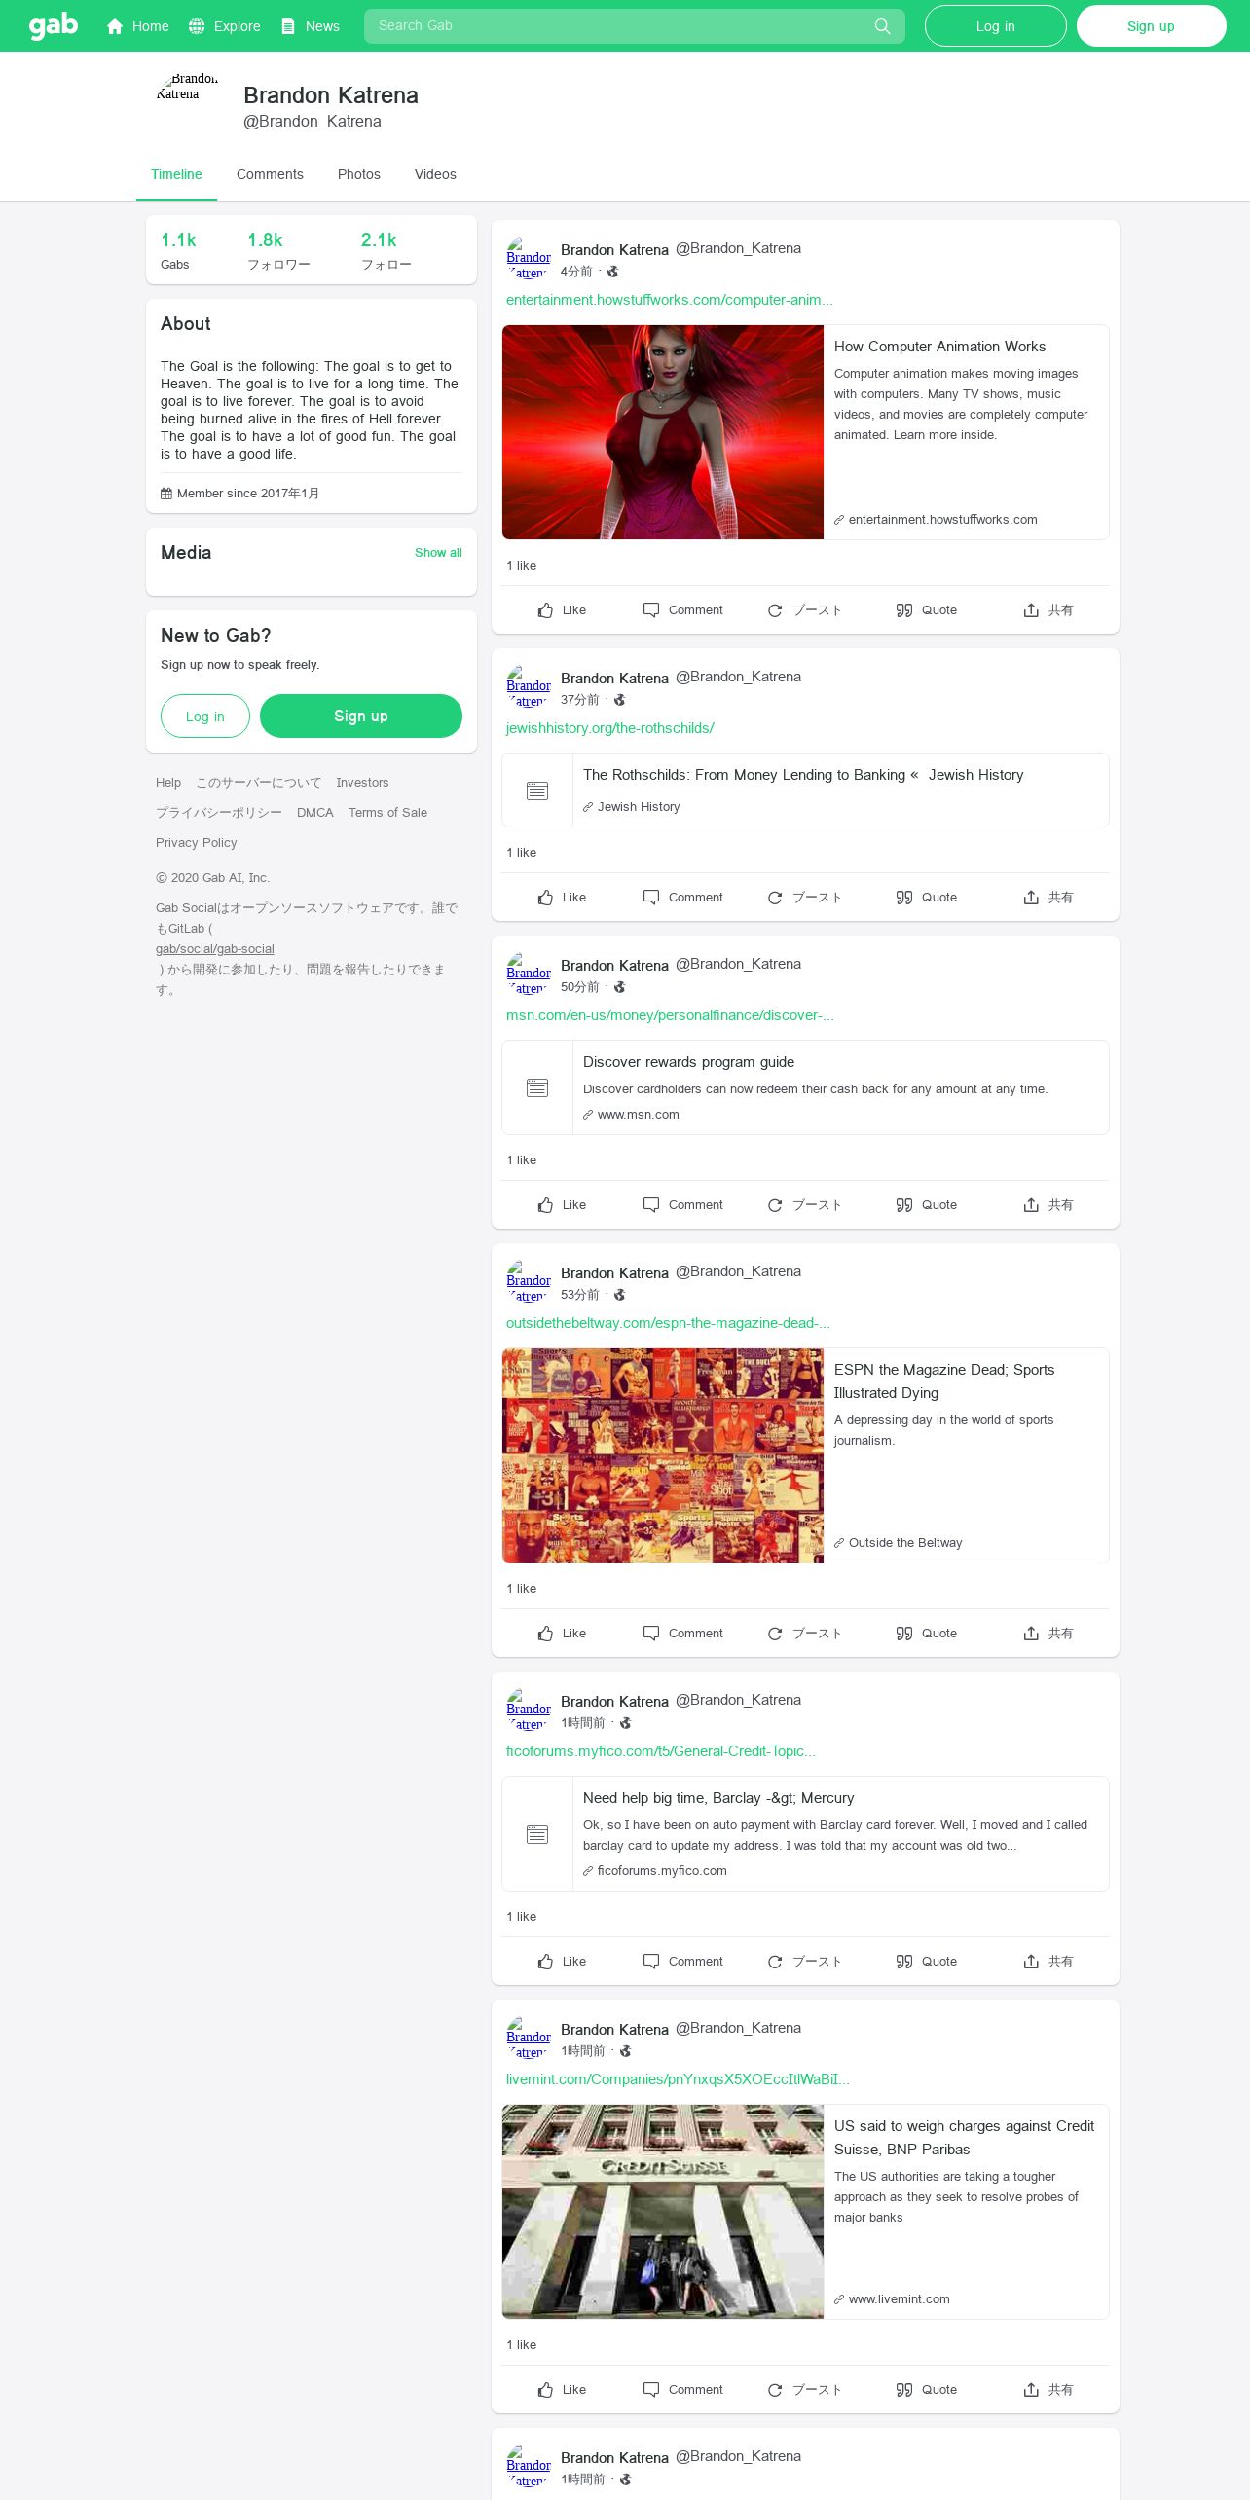
Task: Switch to the Videos tab
Action: tap(435, 174)
